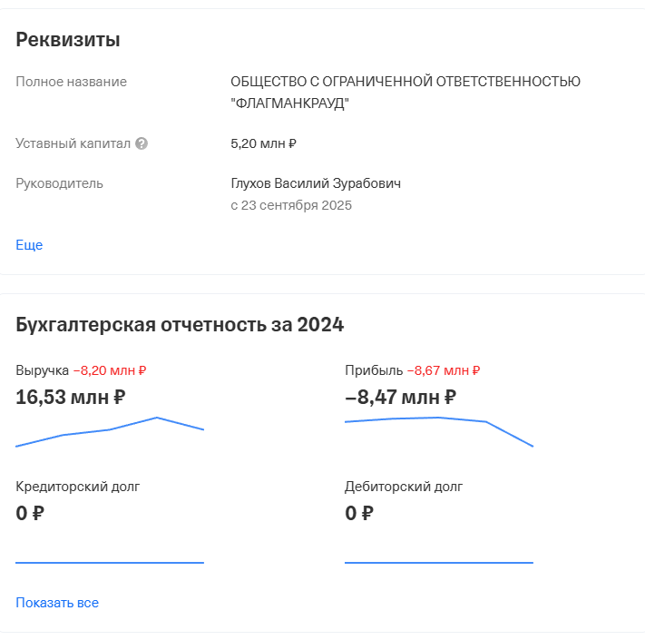Viewport: 645px width, 640px height.
Task: Click the Кредиторский долг flat chart line
Action: (110, 562)
